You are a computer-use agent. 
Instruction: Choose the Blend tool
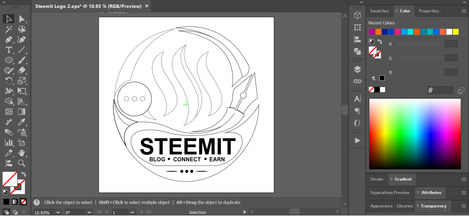[x=9, y=132]
